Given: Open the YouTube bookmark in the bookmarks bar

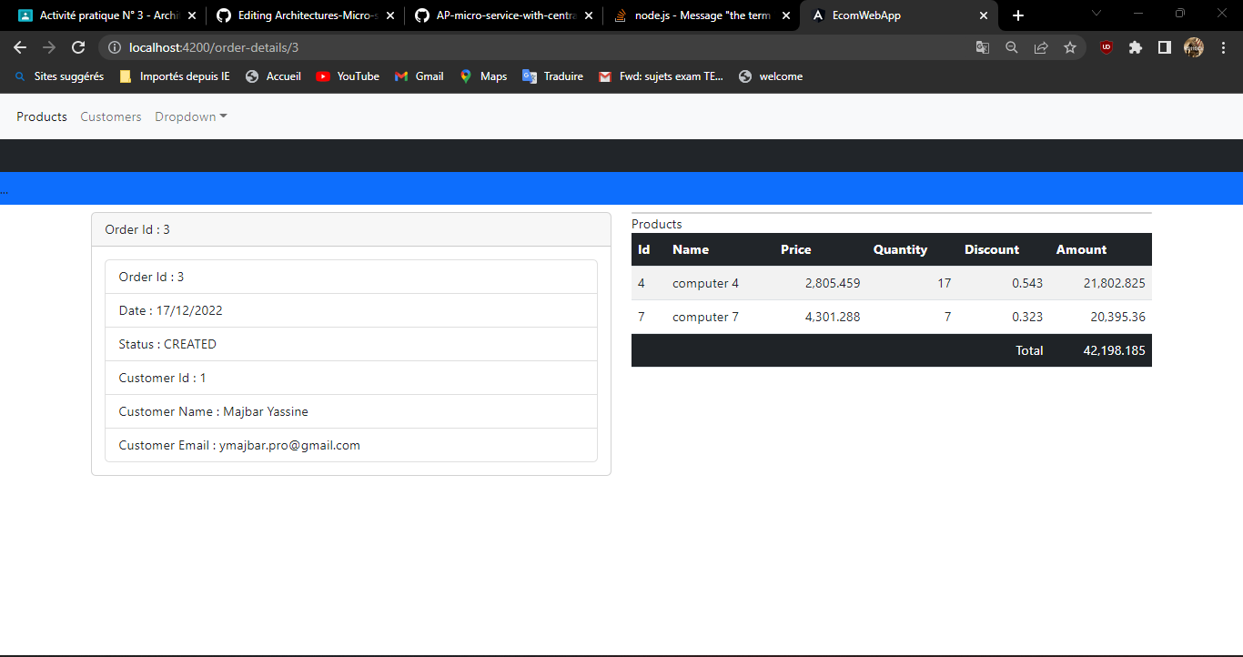Looking at the screenshot, I should 348,76.
